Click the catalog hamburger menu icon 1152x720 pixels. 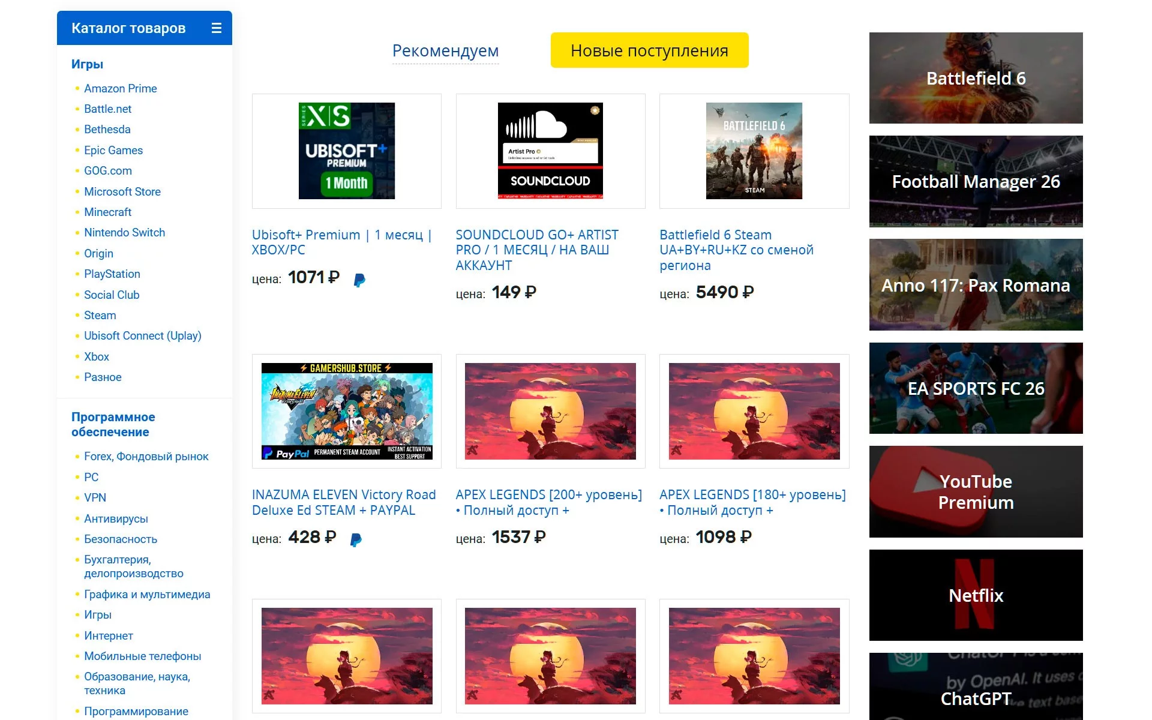click(x=217, y=28)
